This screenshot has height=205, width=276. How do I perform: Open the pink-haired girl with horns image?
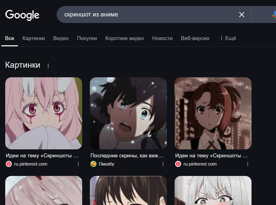click(44, 113)
